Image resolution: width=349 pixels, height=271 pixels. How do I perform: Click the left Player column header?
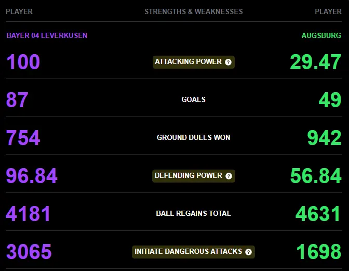[19, 11]
